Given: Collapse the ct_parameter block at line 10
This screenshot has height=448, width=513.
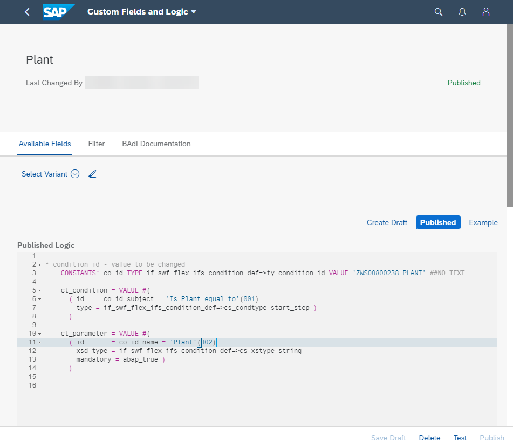Looking at the screenshot, I should point(39,333).
